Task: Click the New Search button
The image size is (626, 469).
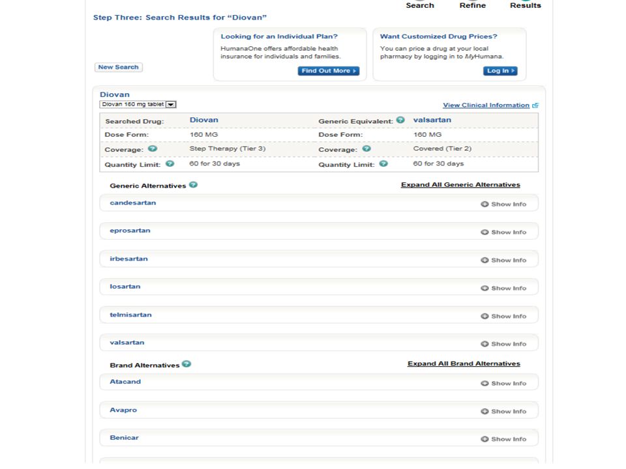Action: tap(119, 67)
